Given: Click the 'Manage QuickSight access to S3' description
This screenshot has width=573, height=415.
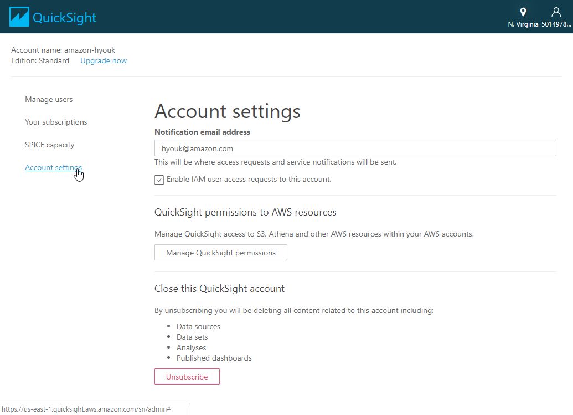Looking at the screenshot, I should (314, 234).
